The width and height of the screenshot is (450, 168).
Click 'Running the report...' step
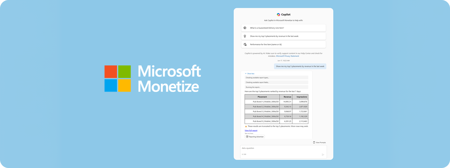tap(276, 87)
